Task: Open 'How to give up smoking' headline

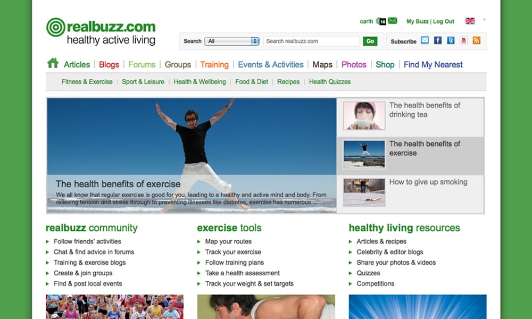Action: pos(428,182)
